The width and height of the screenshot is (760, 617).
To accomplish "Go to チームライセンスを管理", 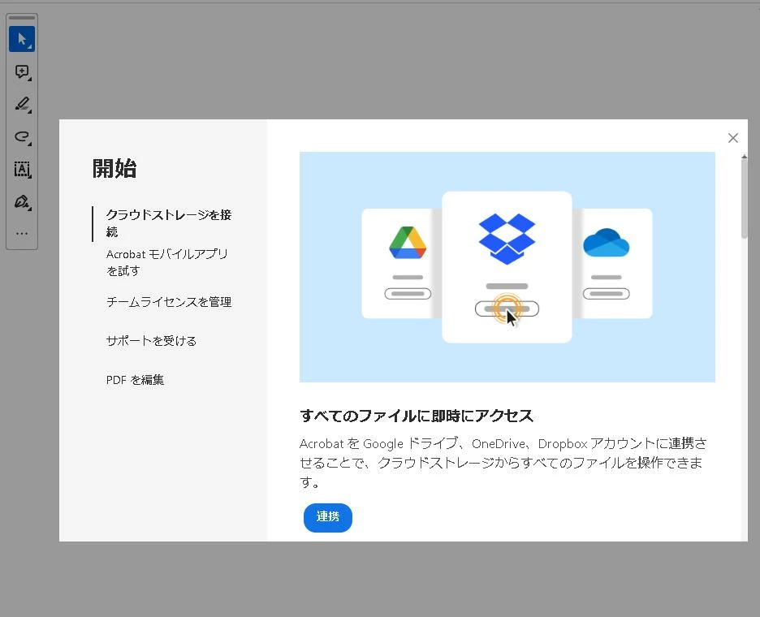I will [169, 302].
